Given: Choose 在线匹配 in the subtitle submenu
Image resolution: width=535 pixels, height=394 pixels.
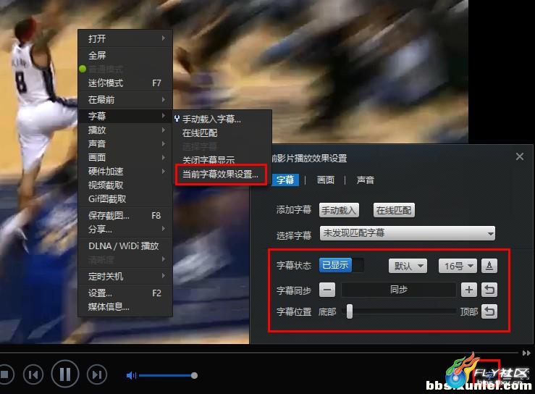Looking at the screenshot, I should point(222,133).
